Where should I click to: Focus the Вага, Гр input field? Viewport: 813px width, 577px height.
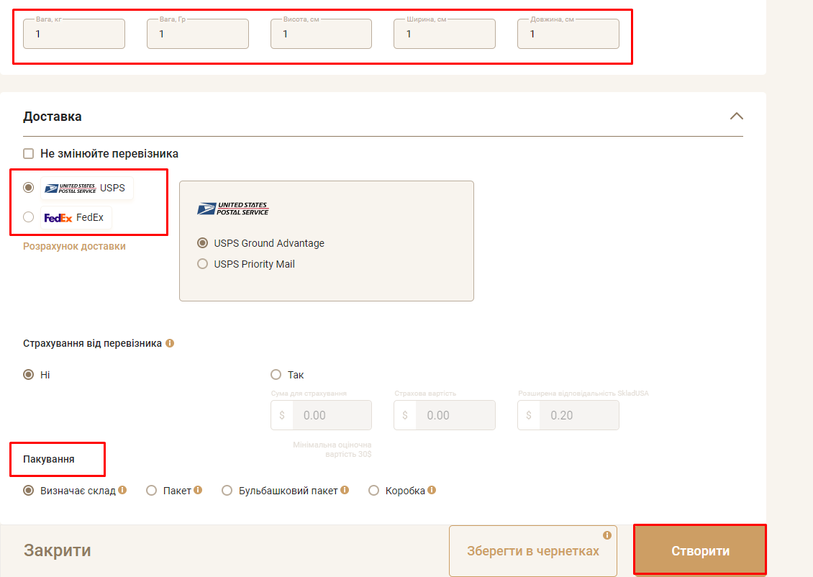click(x=198, y=34)
